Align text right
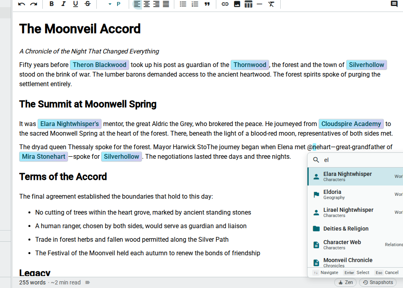The image size is (403, 288). point(156,4)
